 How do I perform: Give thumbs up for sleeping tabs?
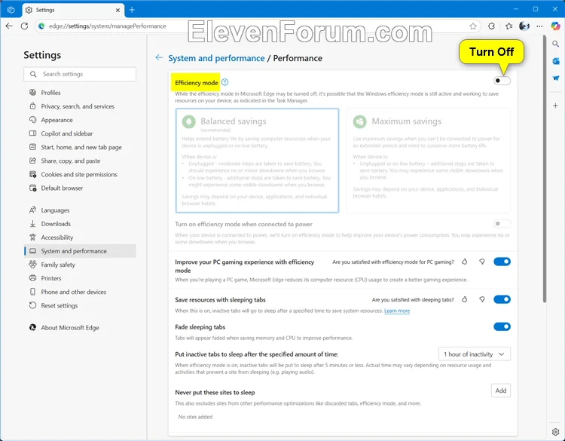tap(465, 299)
